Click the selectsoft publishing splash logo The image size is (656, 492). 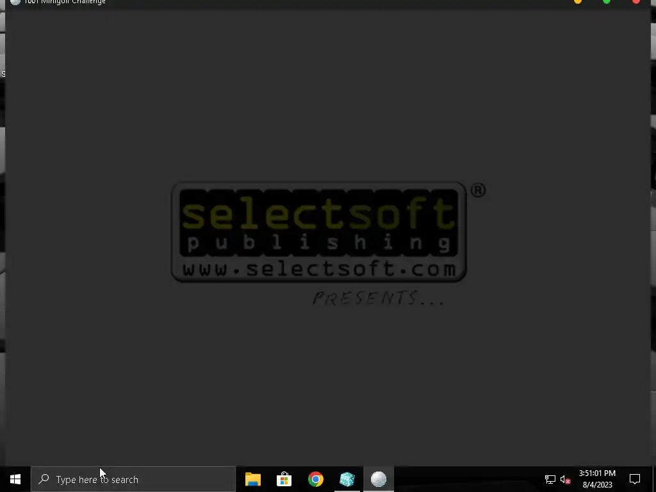[319, 232]
